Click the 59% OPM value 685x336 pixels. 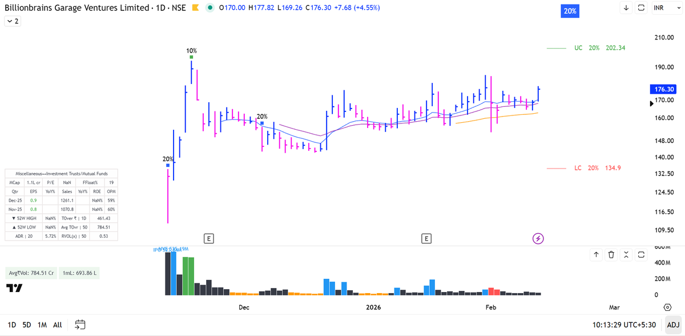coord(111,201)
